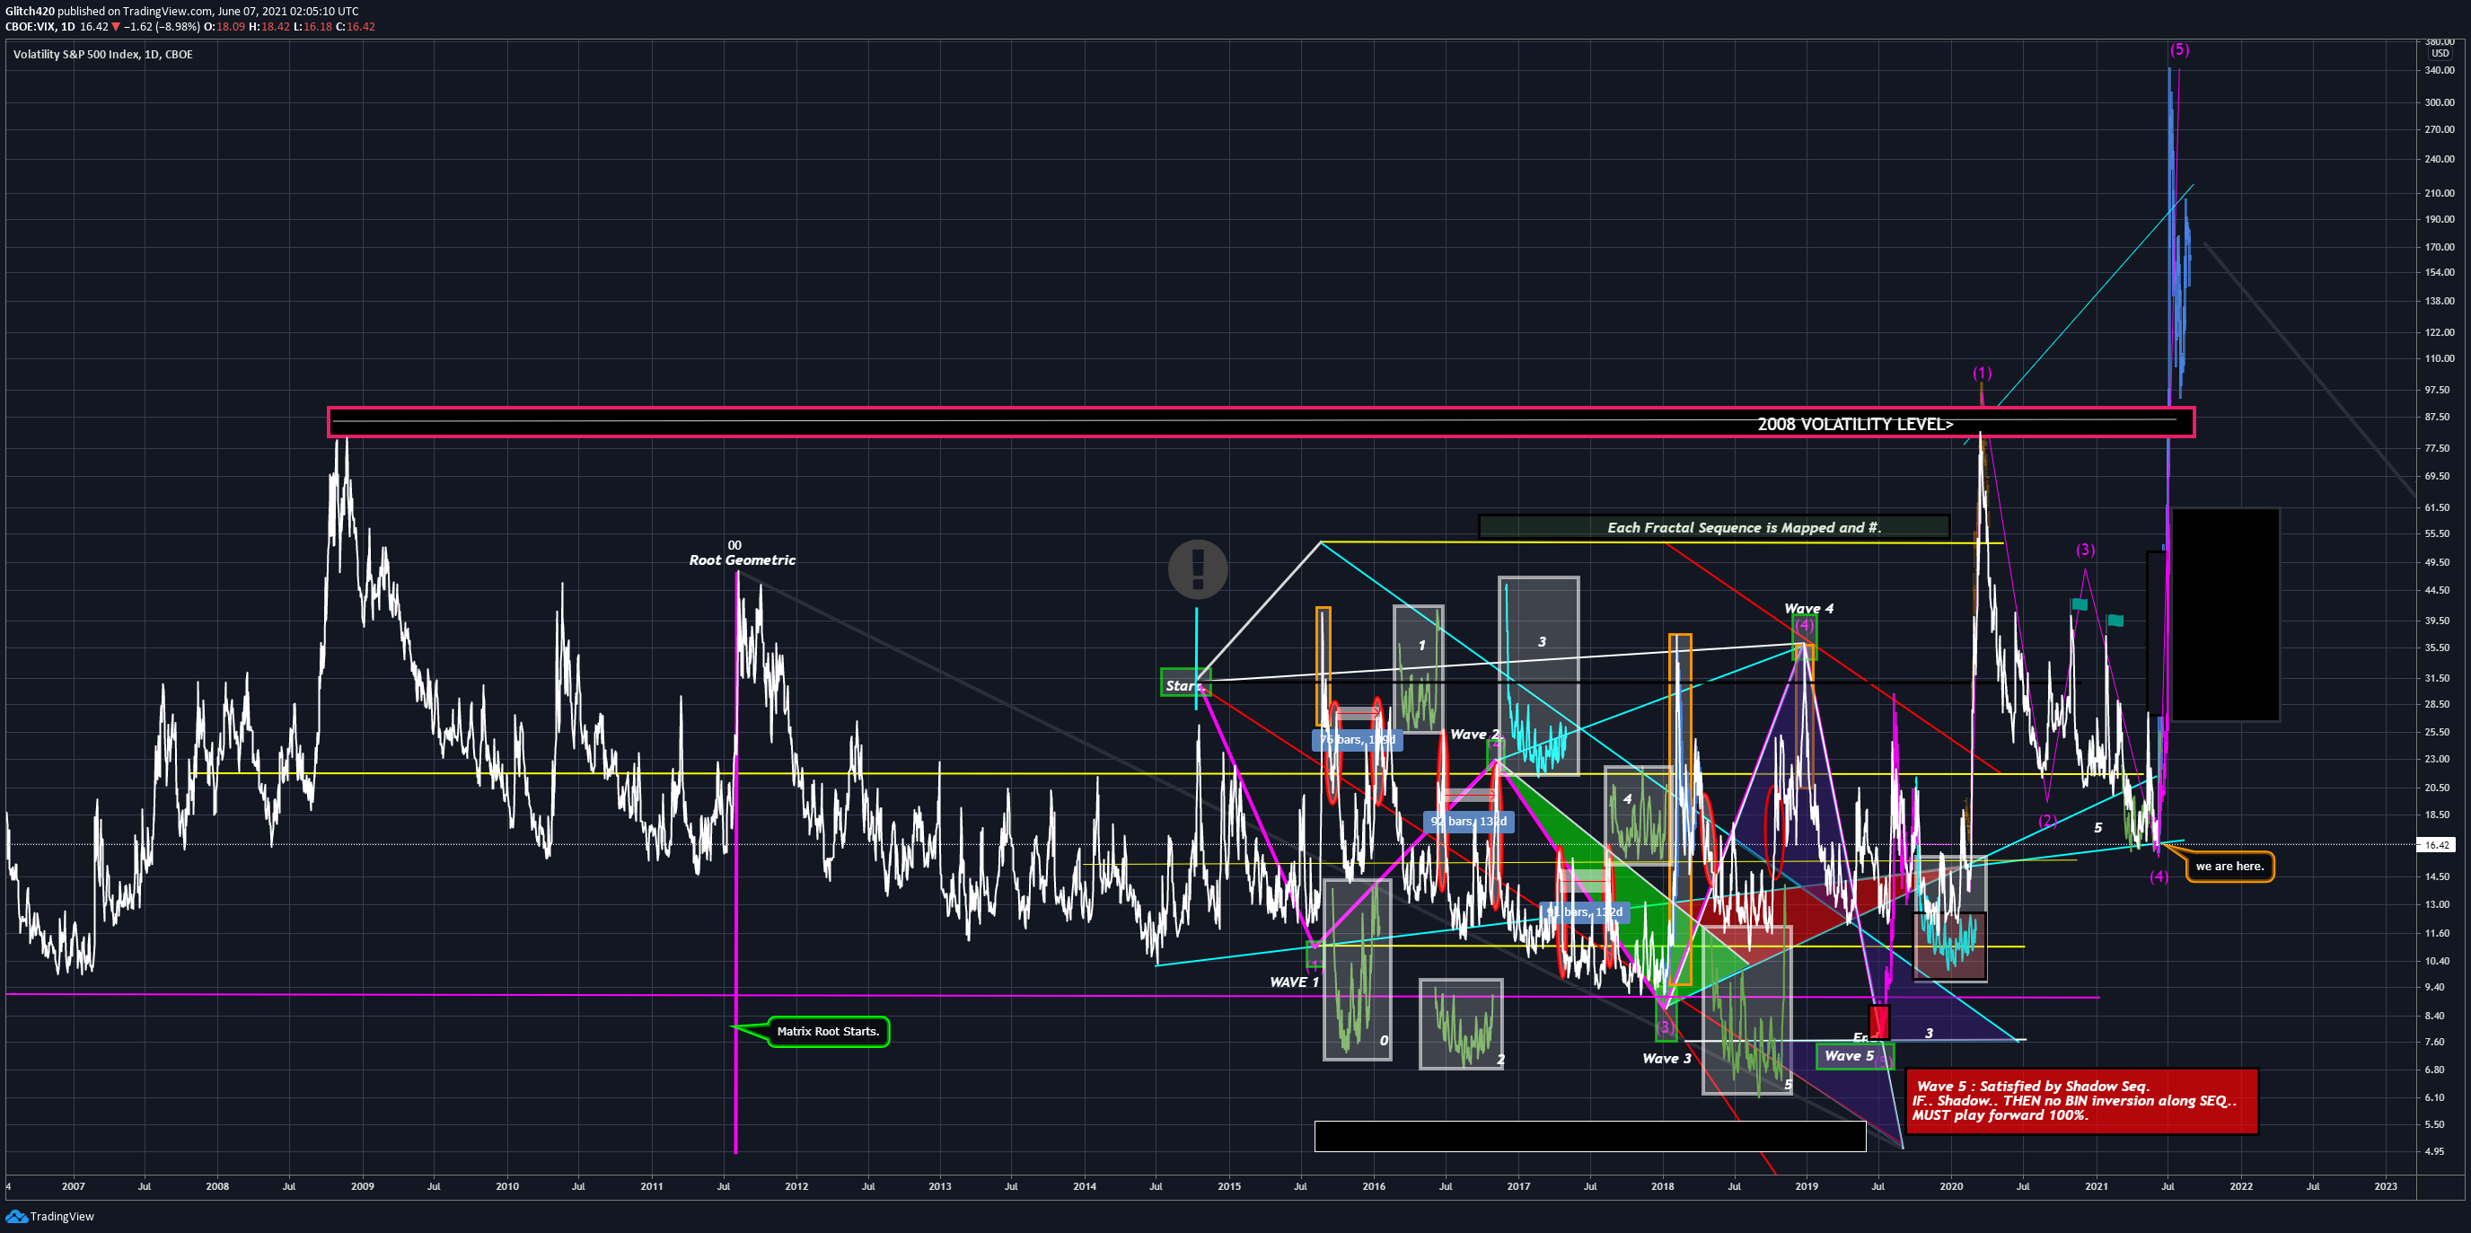The image size is (2471, 1233).
Task: Click the 'Wave 4' label
Action: 1808,608
